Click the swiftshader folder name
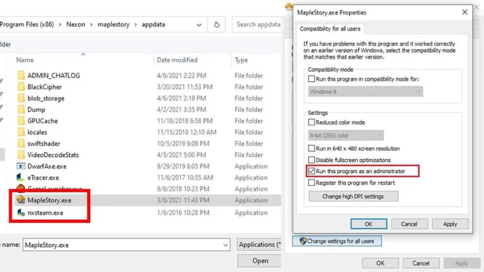This screenshot has height=272, width=484. click(44, 143)
